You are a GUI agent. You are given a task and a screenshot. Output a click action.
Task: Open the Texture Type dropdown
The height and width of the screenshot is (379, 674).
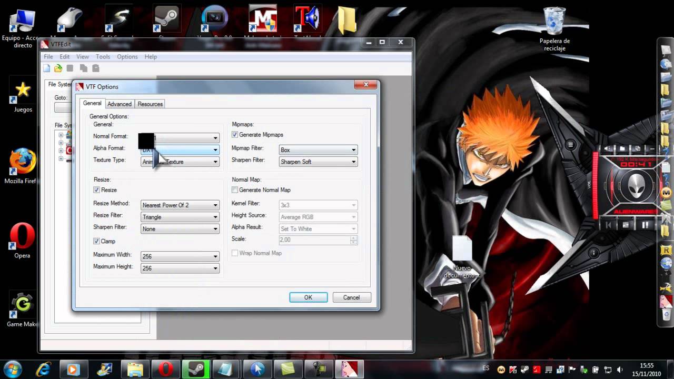point(180,162)
